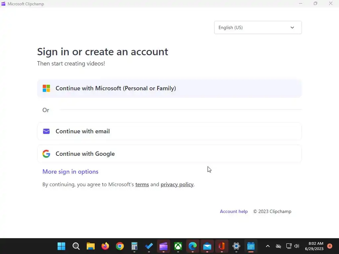Click the purple envelope email icon
Image resolution: width=339 pixels, height=254 pixels.
[46, 131]
